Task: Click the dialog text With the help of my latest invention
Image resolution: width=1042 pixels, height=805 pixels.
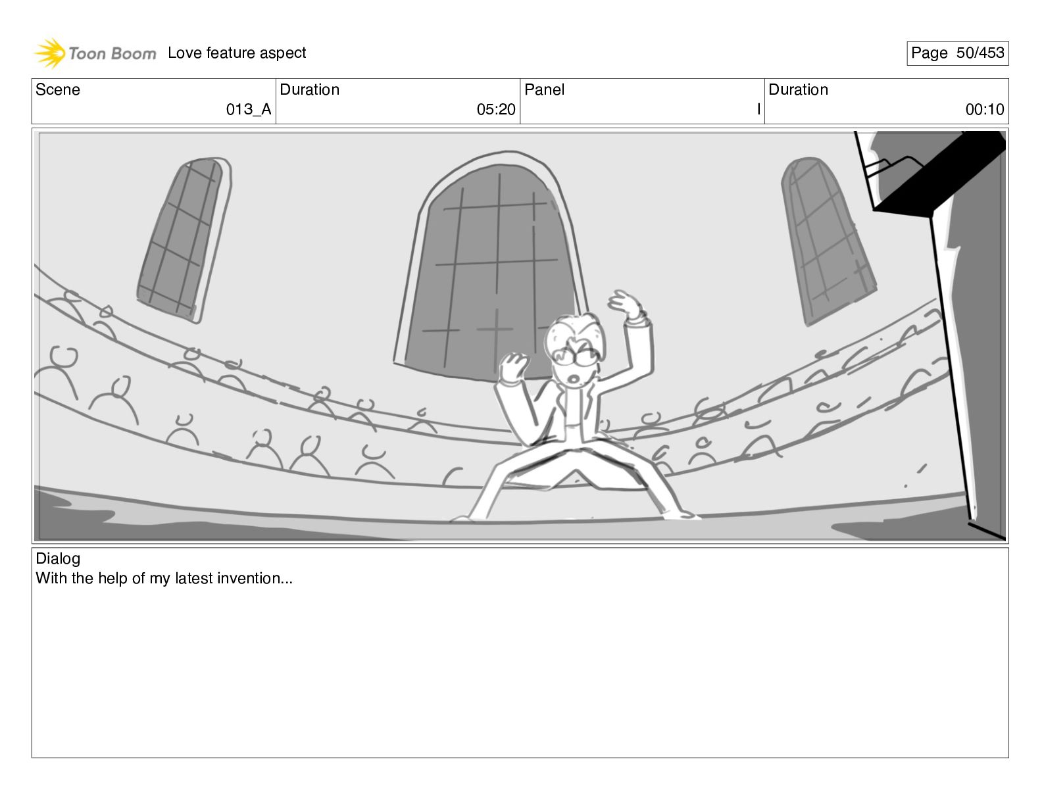Action: point(164,578)
